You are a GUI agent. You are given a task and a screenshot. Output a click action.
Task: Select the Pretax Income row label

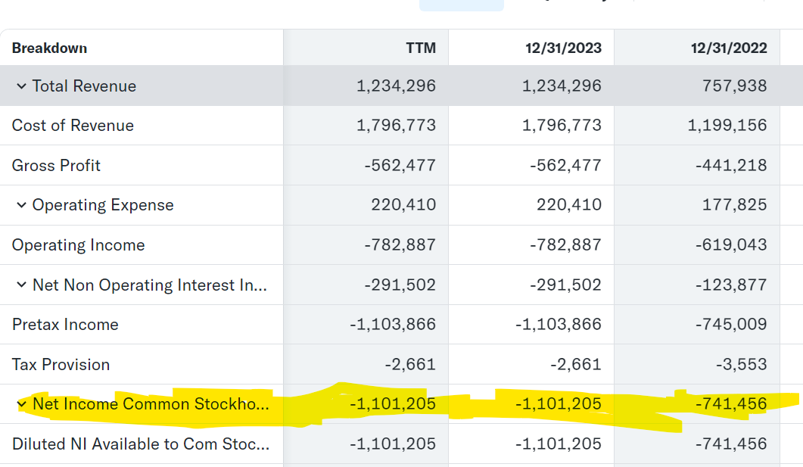tap(65, 325)
